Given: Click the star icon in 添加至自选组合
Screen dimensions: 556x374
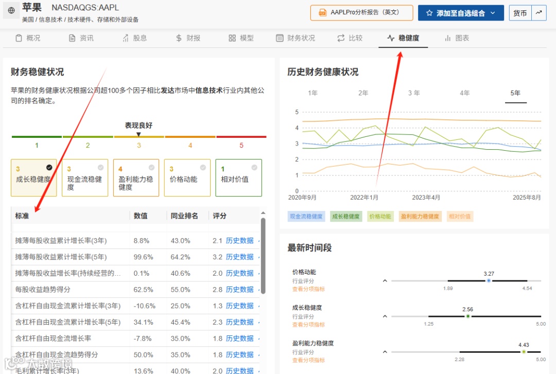Looking at the screenshot, I should pos(429,13).
